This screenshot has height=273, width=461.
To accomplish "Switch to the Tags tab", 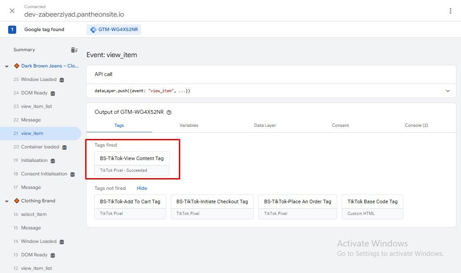I will click(119, 125).
